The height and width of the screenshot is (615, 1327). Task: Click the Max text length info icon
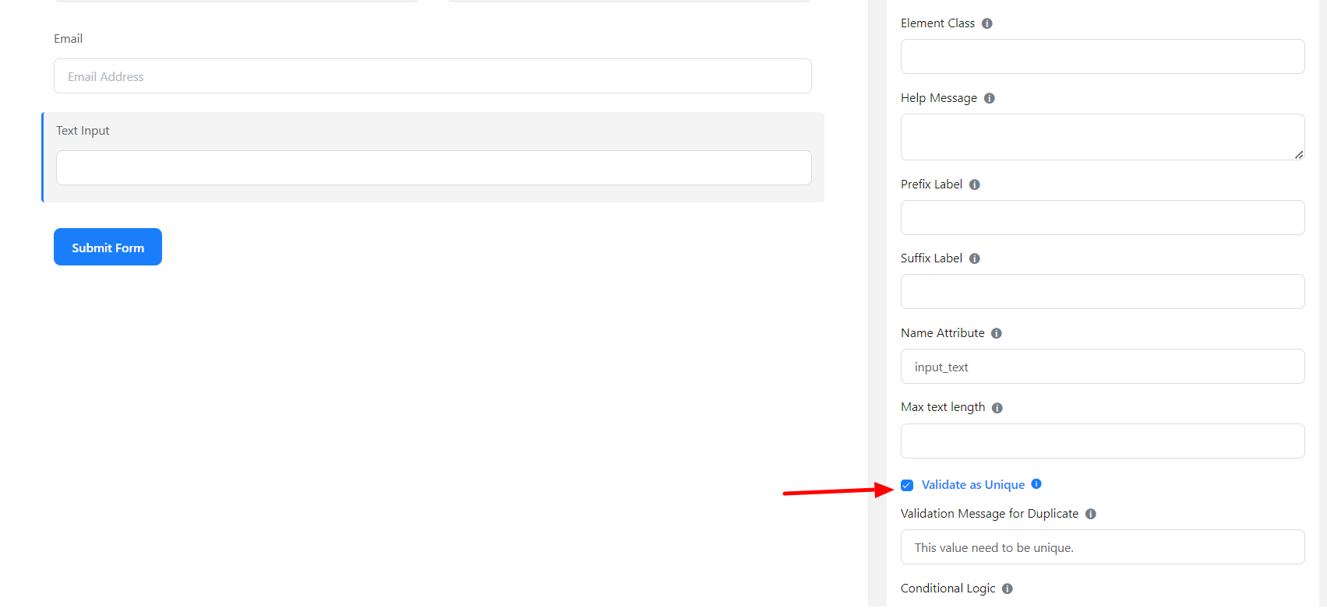pos(997,408)
